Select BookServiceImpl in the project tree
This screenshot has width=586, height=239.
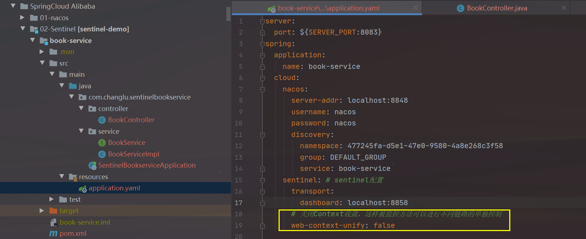click(x=134, y=154)
